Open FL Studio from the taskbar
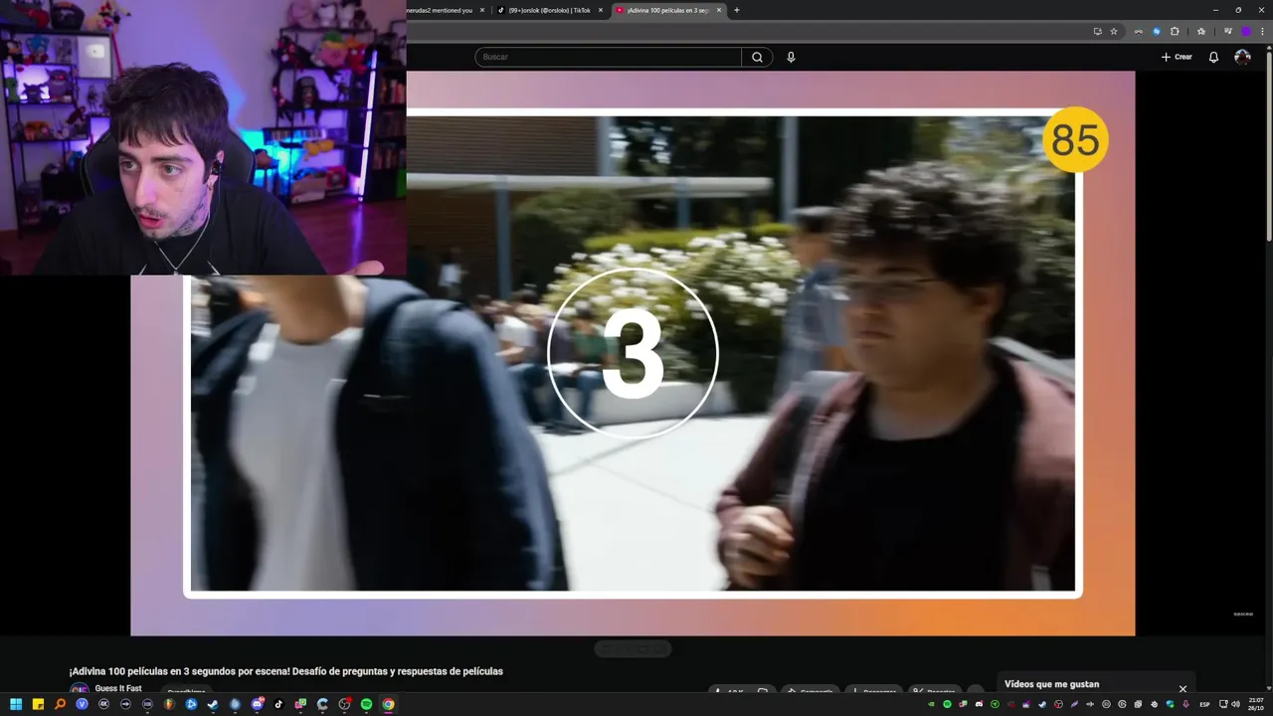 point(169,704)
